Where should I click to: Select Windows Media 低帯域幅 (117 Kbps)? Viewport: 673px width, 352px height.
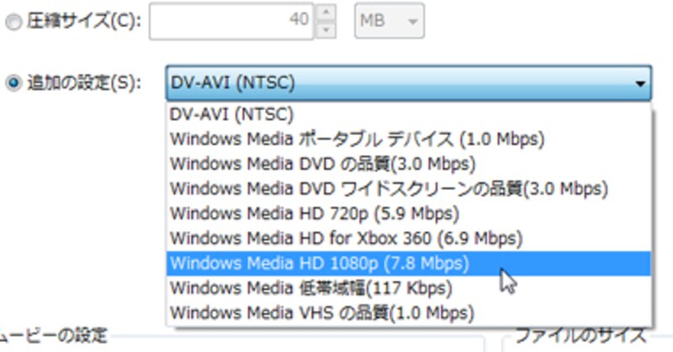click(x=310, y=289)
